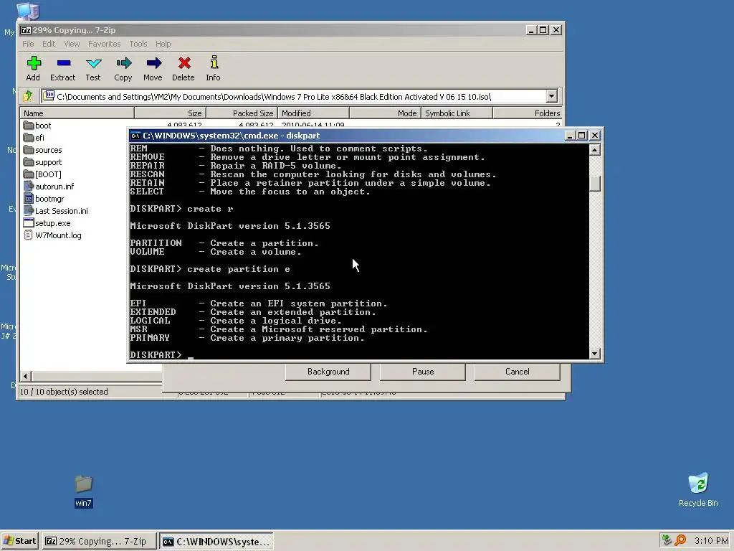Click the 7-Zip list scroll left arrow
The height and width of the screenshot is (551, 734).
coord(27,376)
